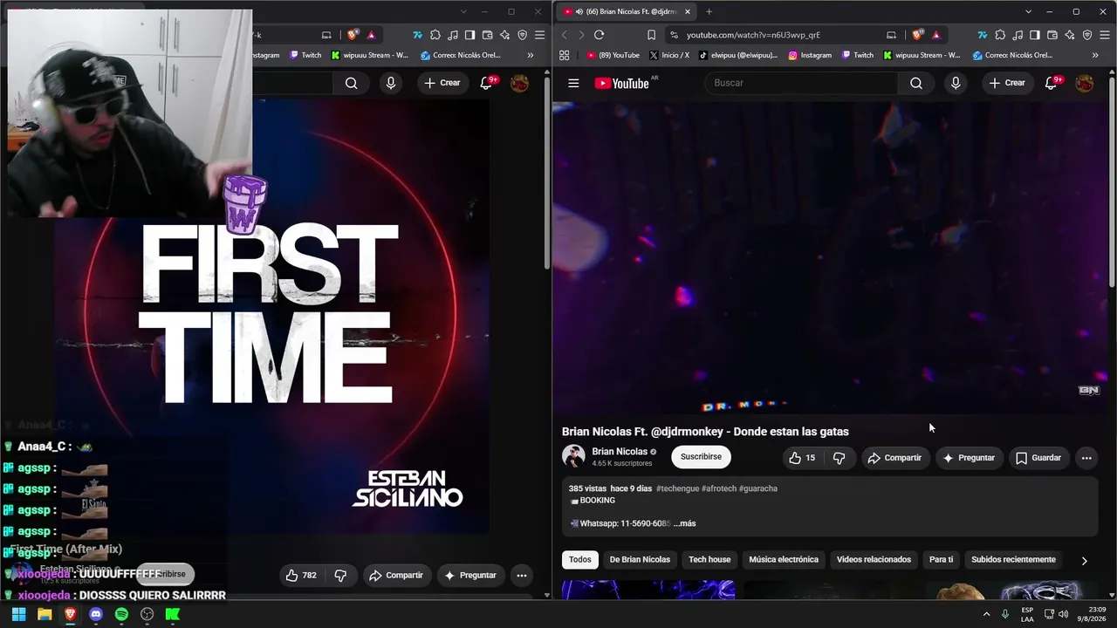Image resolution: width=1117 pixels, height=628 pixels.
Task: Like the First Time video (782 likes)
Action: point(300,576)
